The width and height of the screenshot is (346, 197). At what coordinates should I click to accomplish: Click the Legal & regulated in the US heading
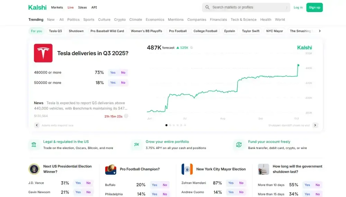(66, 142)
